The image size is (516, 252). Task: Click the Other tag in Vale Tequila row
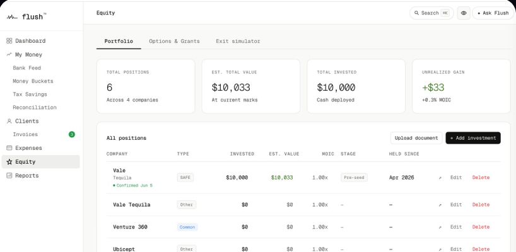click(186, 205)
